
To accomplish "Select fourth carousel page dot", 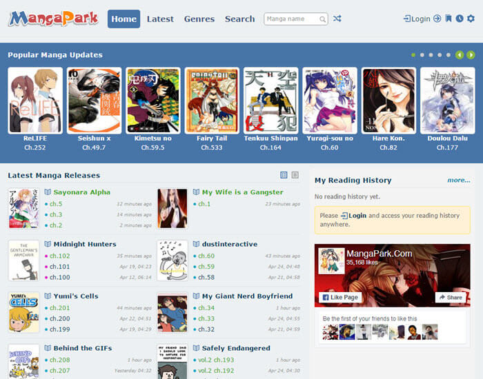I will click(440, 55).
